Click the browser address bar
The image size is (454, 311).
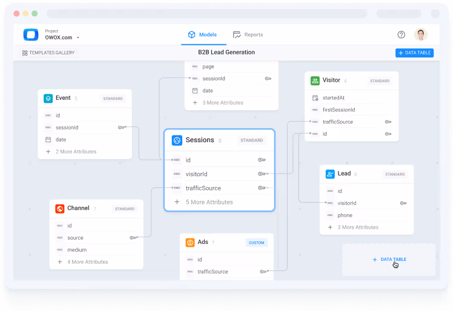point(207,13)
